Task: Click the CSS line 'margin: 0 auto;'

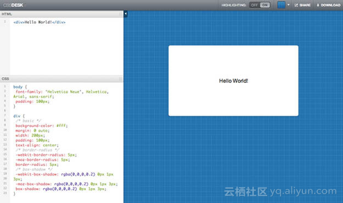Action: click(x=32, y=131)
